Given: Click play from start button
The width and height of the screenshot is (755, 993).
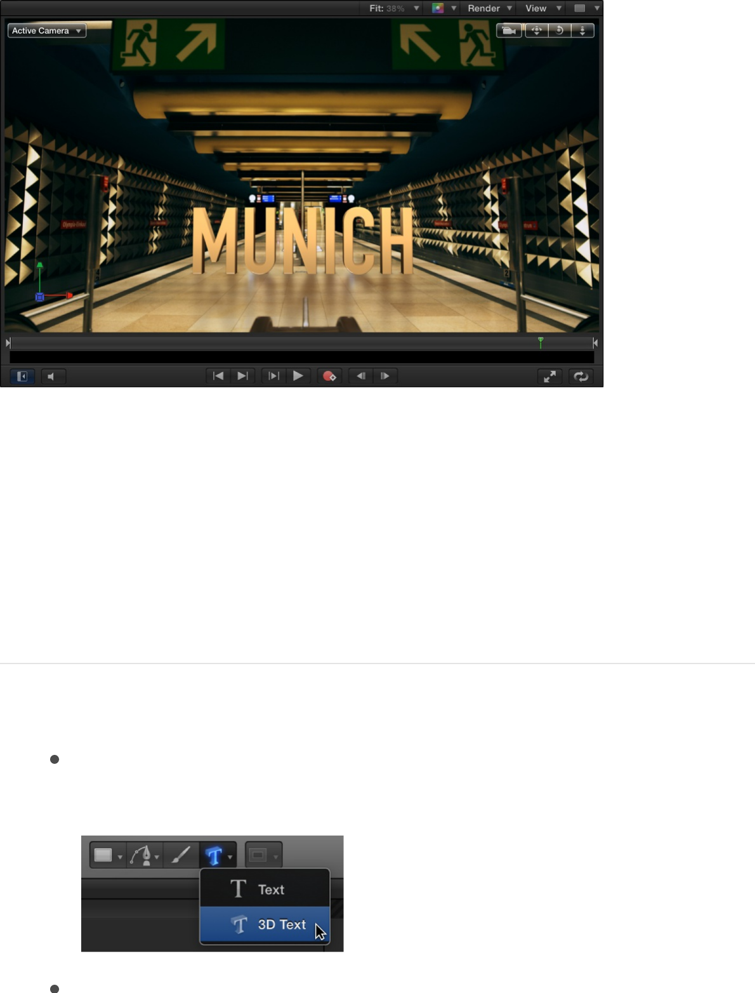Looking at the screenshot, I should coord(273,376).
